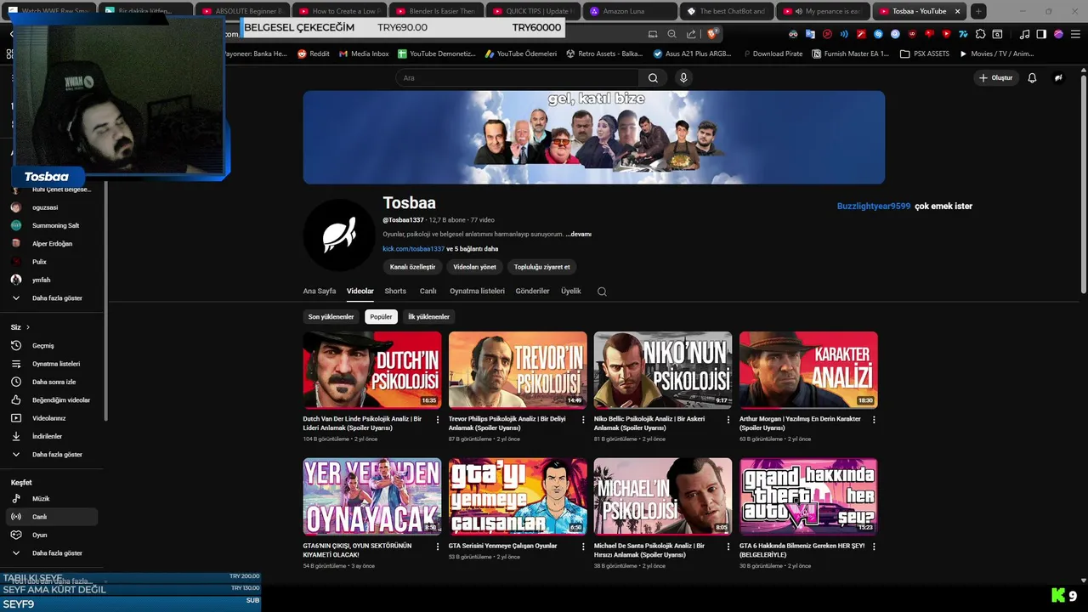
Task: Click the search magnifier button beside the Ara field
Action: pyautogui.click(x=653, y=77)
